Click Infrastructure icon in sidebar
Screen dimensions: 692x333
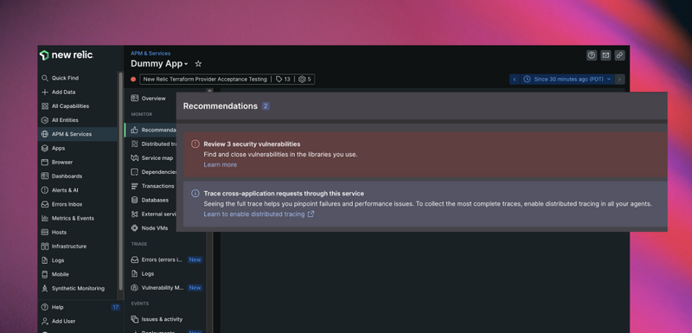pos(45,247)
